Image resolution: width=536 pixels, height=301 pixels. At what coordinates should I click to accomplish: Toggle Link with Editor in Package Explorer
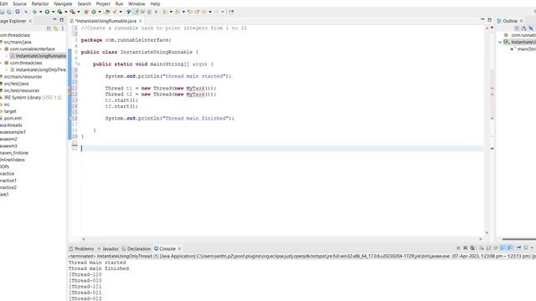pyautogui.click(x=56, y=28)
